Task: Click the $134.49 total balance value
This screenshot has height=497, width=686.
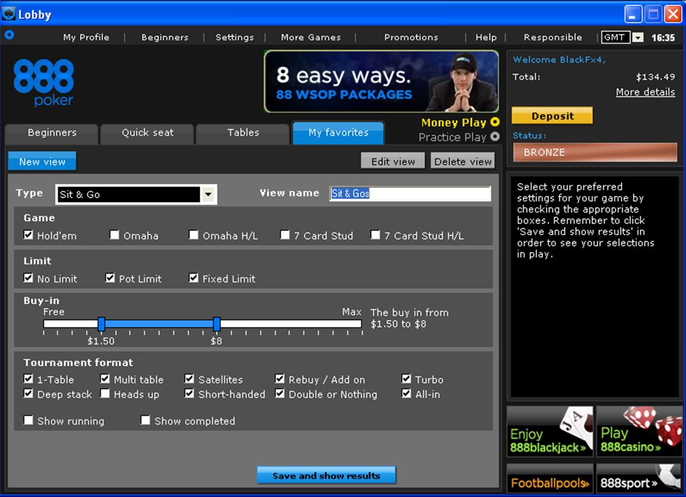Action: [655, 77]
